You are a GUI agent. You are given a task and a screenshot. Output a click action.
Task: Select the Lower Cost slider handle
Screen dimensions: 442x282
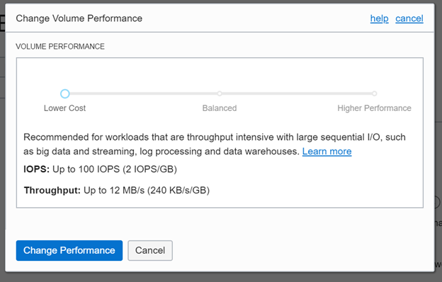coord(65,93)
